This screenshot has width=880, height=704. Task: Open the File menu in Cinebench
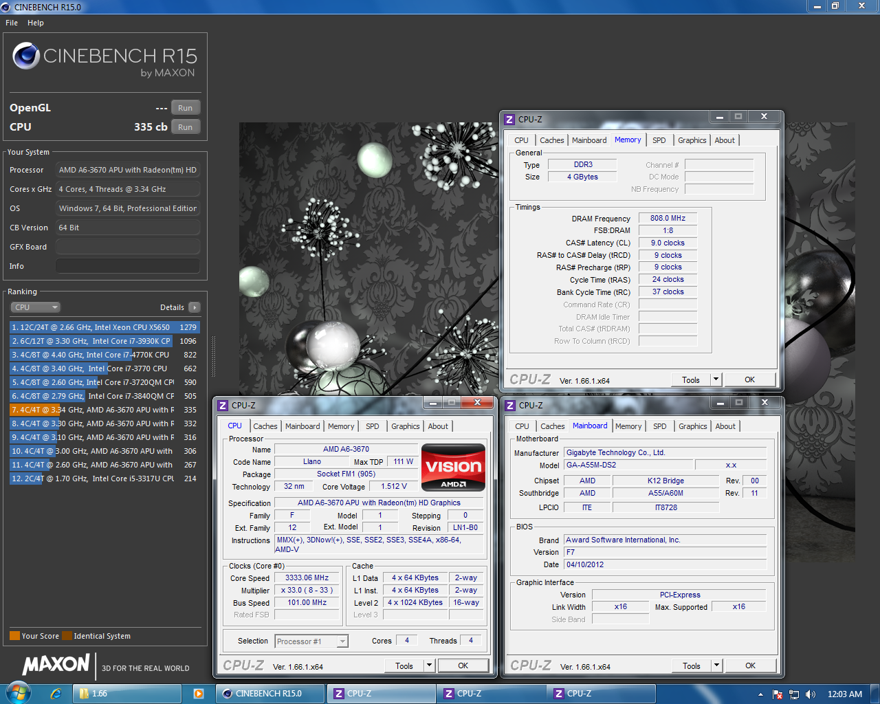pos(12,23)
